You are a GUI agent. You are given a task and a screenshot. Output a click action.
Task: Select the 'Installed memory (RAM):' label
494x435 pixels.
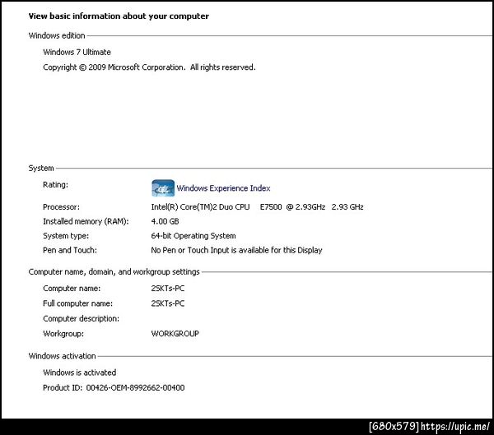click(86, 221)
